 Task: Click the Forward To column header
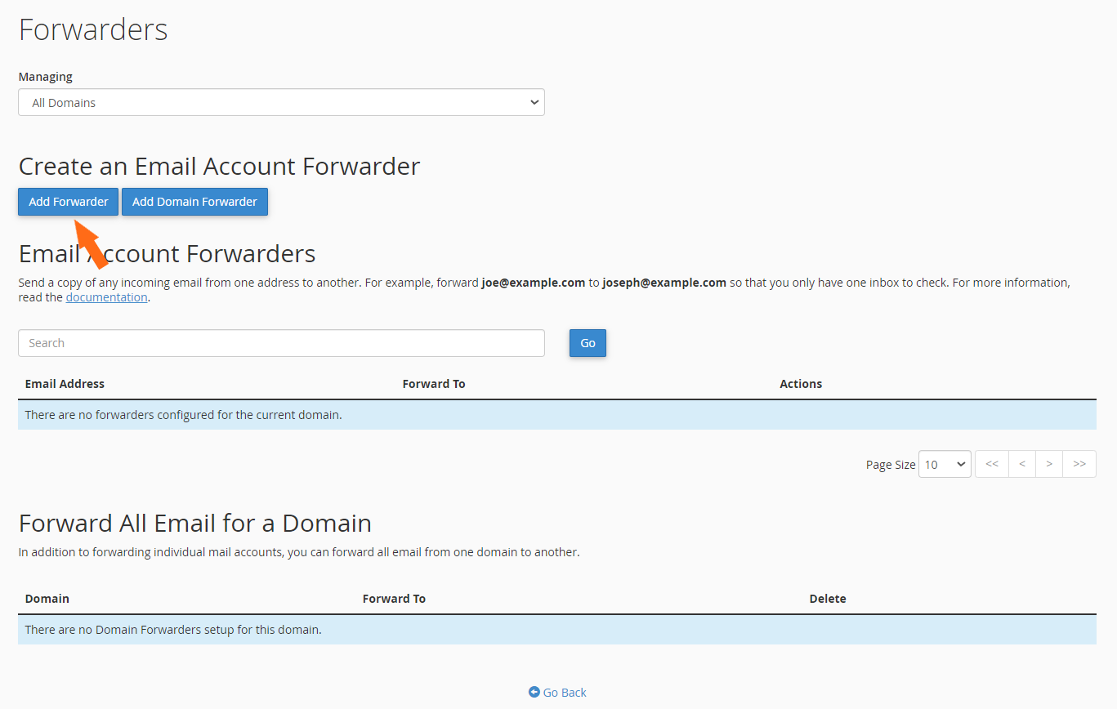[434, 382]
